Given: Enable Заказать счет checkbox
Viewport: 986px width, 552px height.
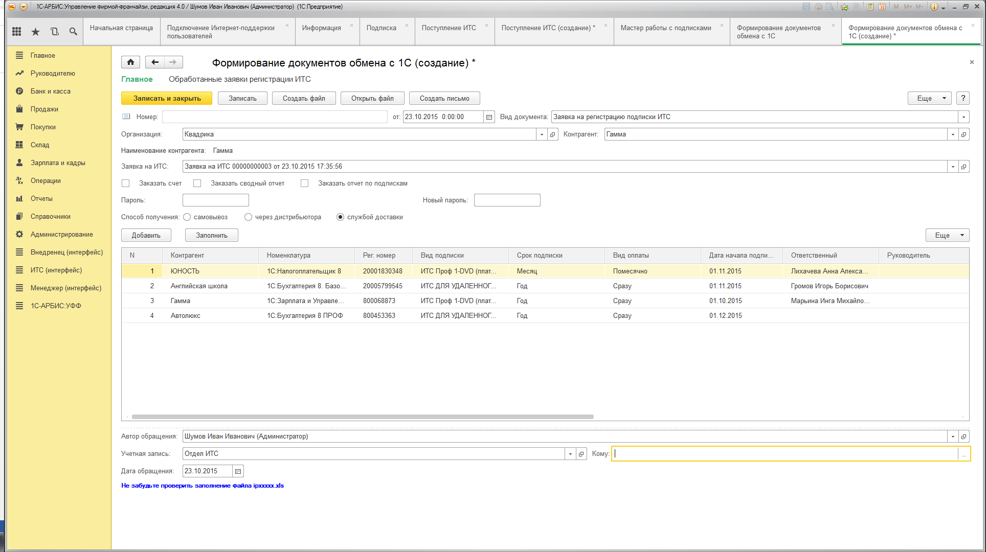Looking at the screenshot, I should tap(126, 183).
